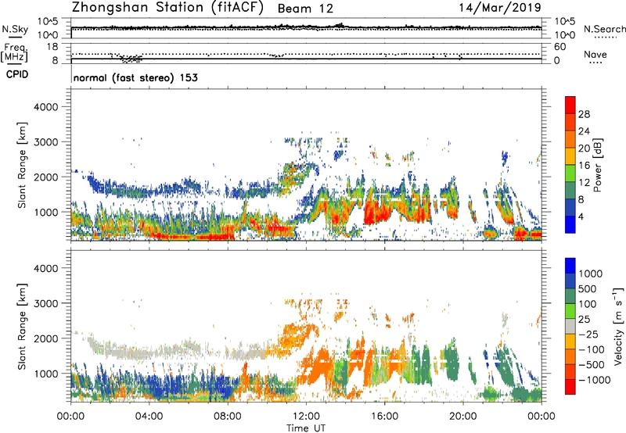This screenshot has height=433, width=626.
Task: Select the "Velocity [m s-1]" colorbar title
Action: pyautogui.click(x=618, y=326)
